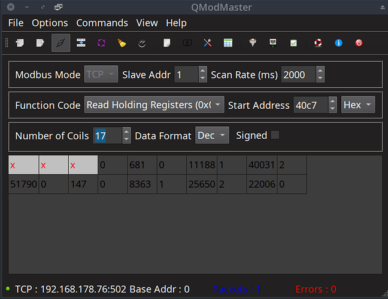Open Modbus RTU serial port settings icon
This screenshot has height=299, width=388.
click(253, 43)
